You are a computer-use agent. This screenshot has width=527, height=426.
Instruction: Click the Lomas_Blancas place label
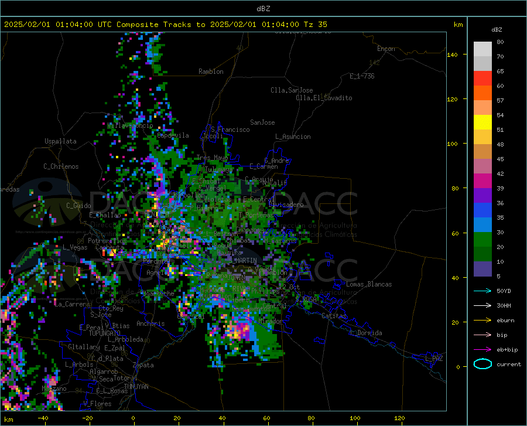pyautogui.click(x=369, y=284)
